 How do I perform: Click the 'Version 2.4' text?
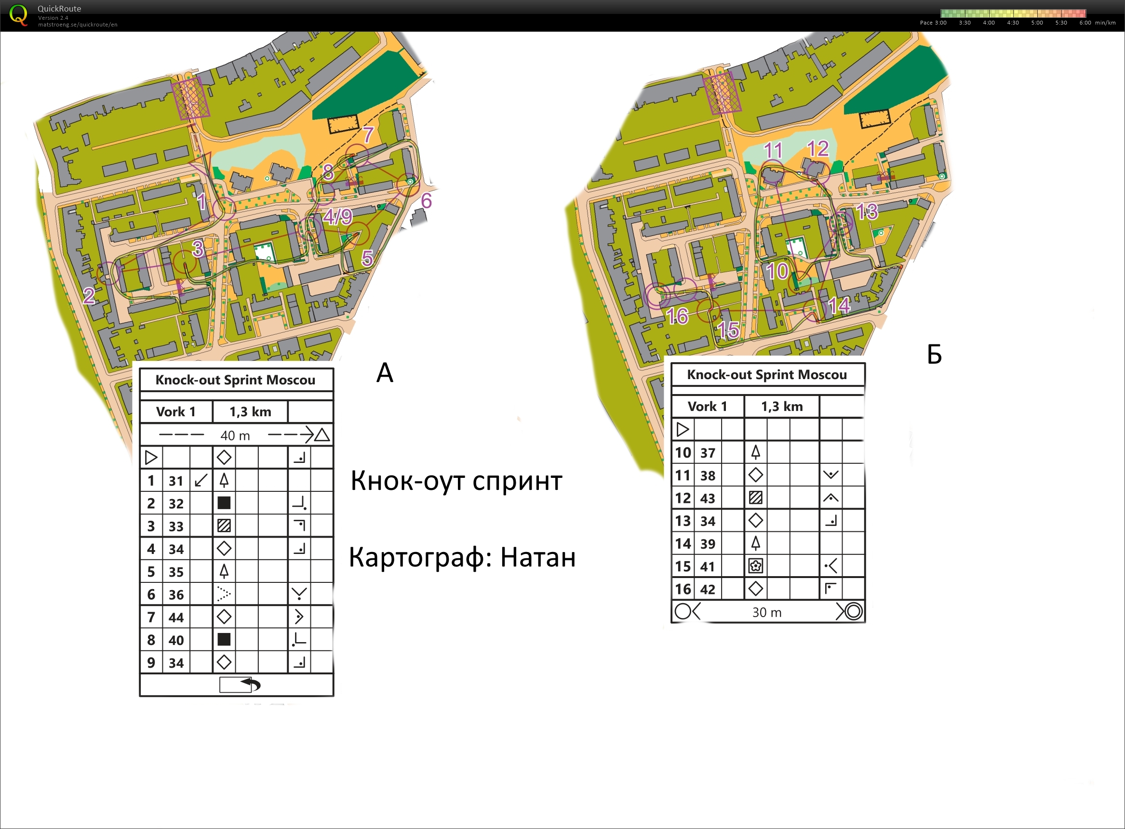pyautogui.click(x=53, y=17)
